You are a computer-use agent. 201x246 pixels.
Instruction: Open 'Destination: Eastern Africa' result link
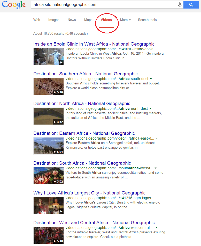click(x=84, y=133)
